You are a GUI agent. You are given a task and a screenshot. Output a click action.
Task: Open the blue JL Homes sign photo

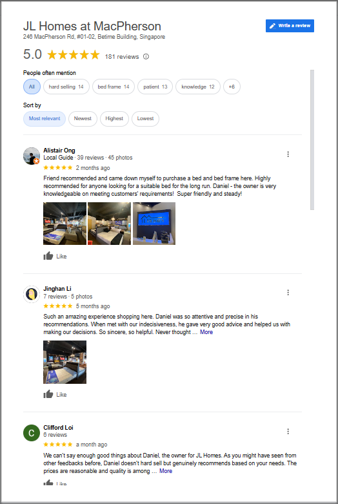(154, 224)
